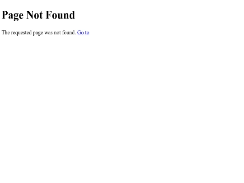
Task: Click the word "was" in the paragraph
Action: pos(48,33)
